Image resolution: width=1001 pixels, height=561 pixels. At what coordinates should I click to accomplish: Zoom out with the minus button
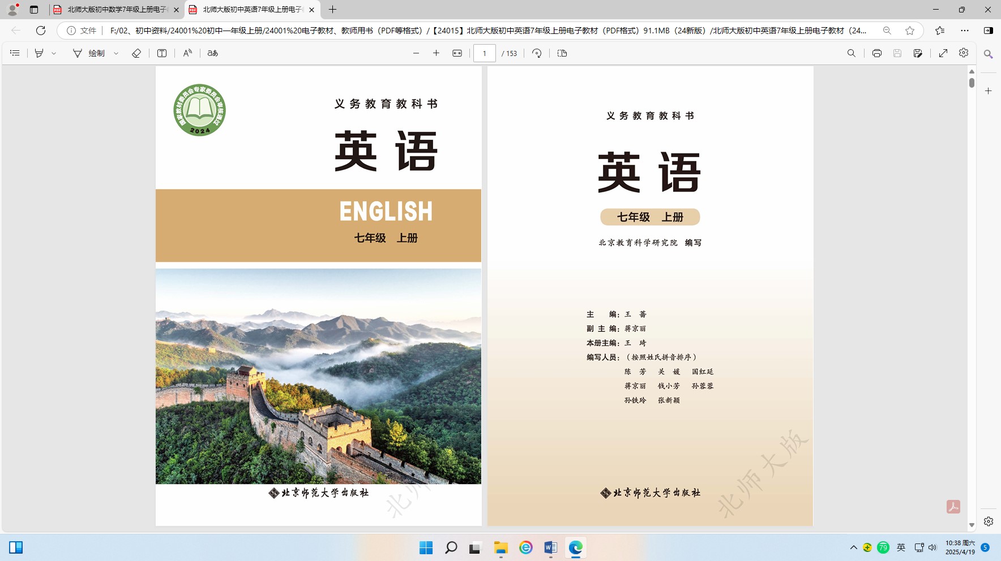(416, 53)
